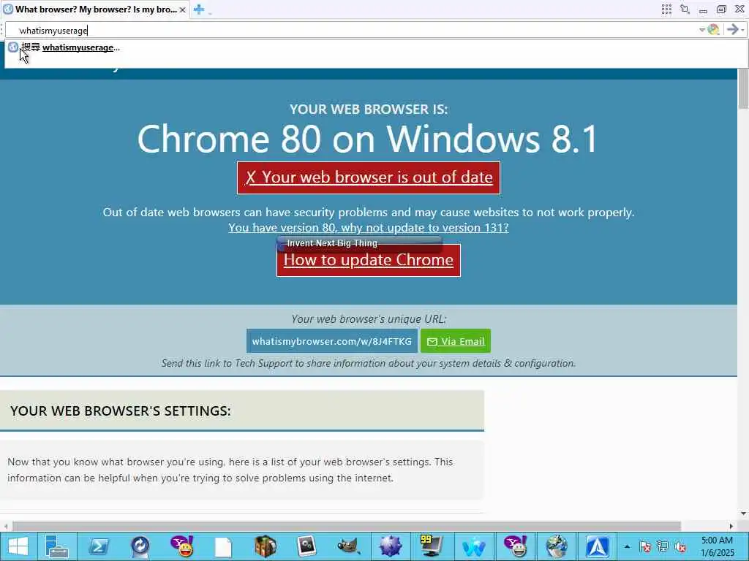Viewport: 749px width, 561px height.
Task: Open the blue circular arrows taskbar app
Action: tap(140, 546)
